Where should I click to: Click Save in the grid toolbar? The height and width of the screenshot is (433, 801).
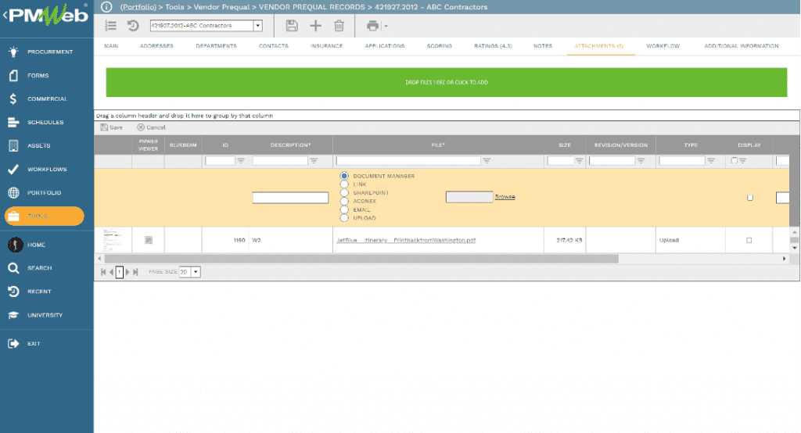pos(111,127)
